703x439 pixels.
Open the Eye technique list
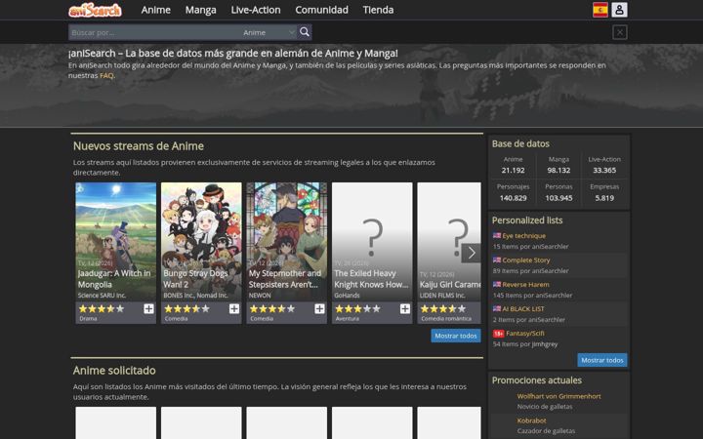pos(523,236)
